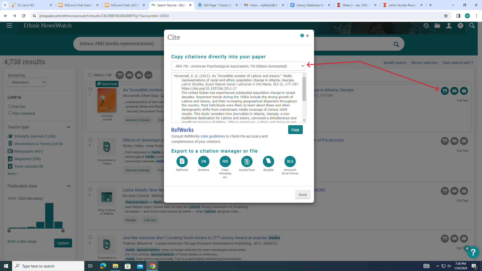Open the citation style dropdown
This screenshot has width=482, height=271.
[238, 66]
